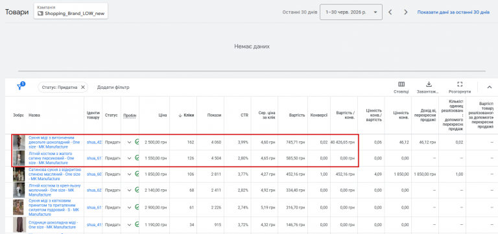Click green check icon in 2 900,00 грн row
Image resolution: width=498 pixels, height=234 pixels.
tap(137, 207)
